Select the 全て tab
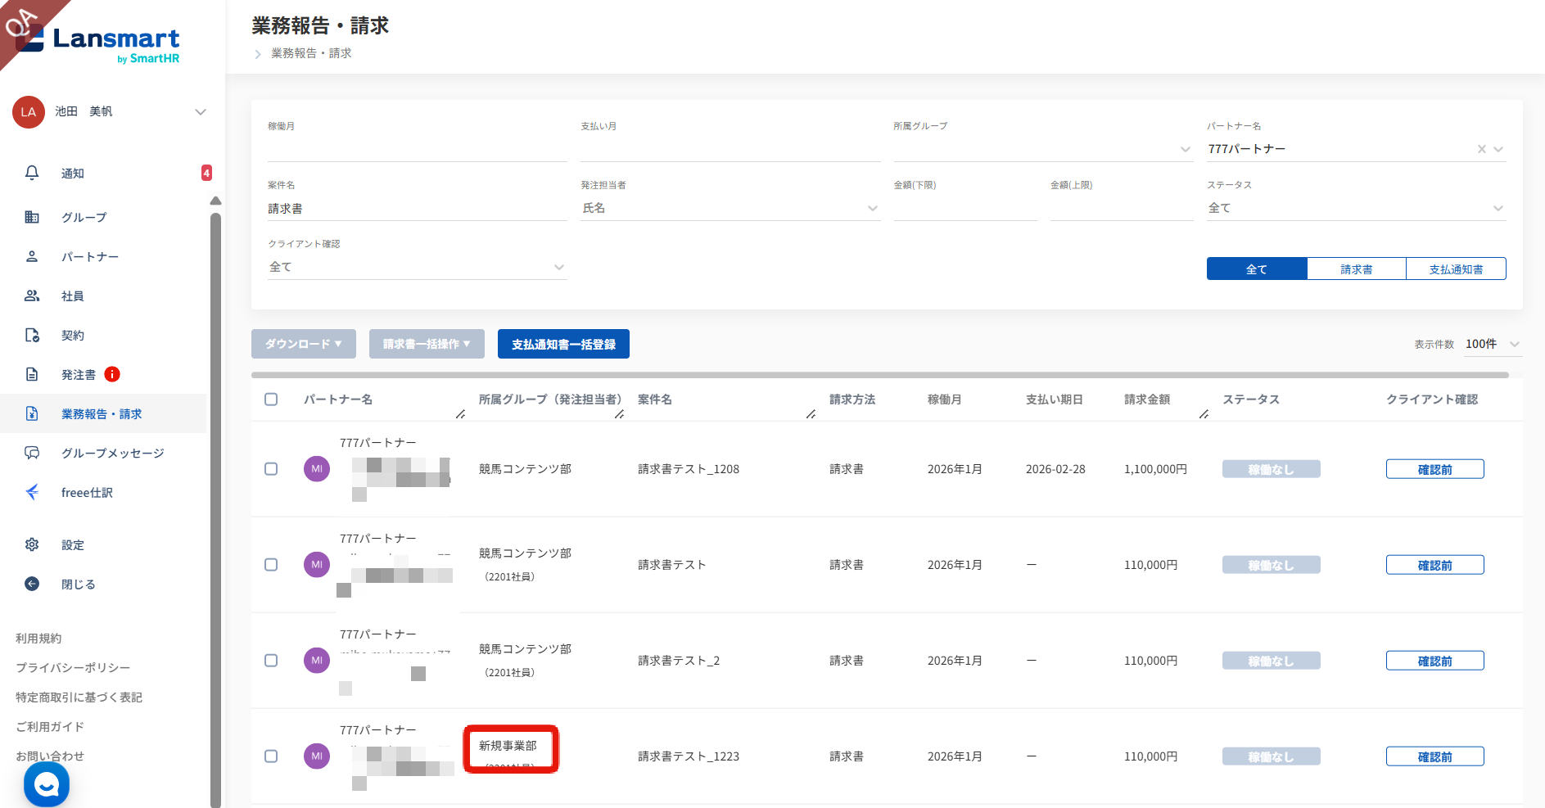This screenshot has width=1545, height=808. [x=1257, y=269]
